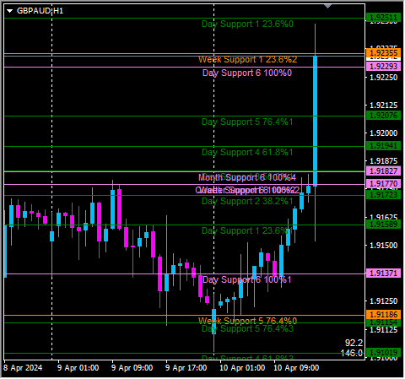Click the green 1.92076 price label

[383, 116]
